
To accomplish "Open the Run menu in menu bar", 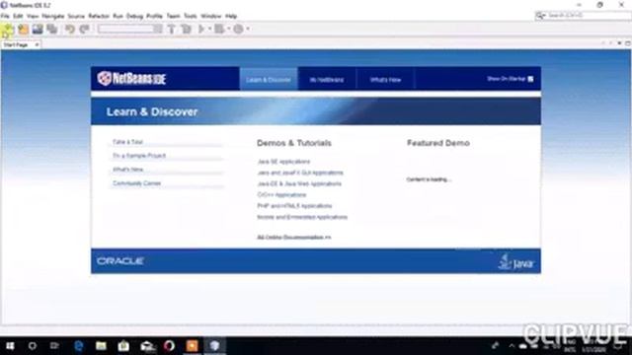I will [118, 16].
